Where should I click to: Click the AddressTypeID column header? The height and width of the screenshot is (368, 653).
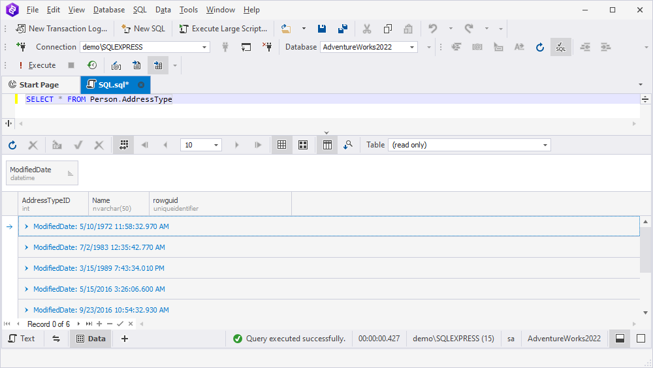click(54, 204)
